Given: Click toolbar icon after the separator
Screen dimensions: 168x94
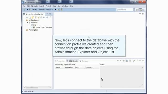Looking at the screenshot, I should click(x=62, y=10).
